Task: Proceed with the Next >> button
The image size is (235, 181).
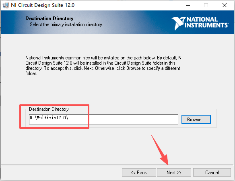Action: coord(174,173)
